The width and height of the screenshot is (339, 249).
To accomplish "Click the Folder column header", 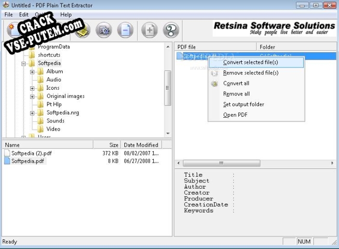I will pyautogui.click(x=297, y=47).
